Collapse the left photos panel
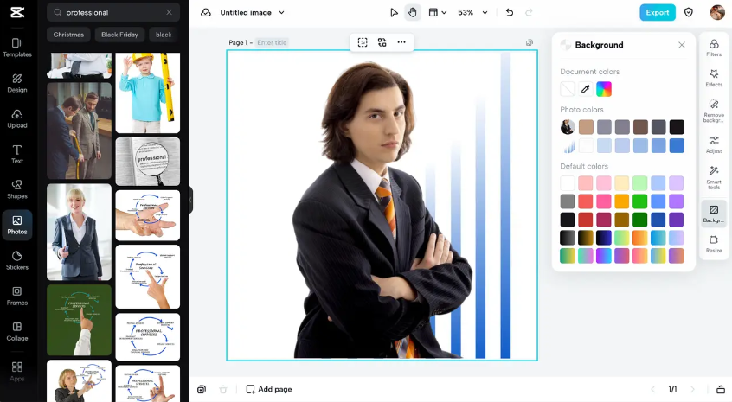The height and width of the screenshot is (402, 732). [x=190, y=200]
